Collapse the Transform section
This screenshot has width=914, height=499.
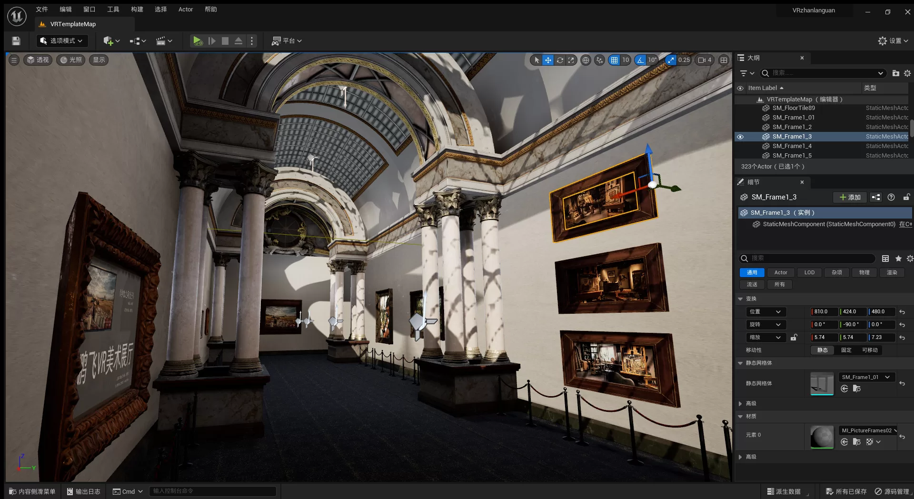[740, 299]
